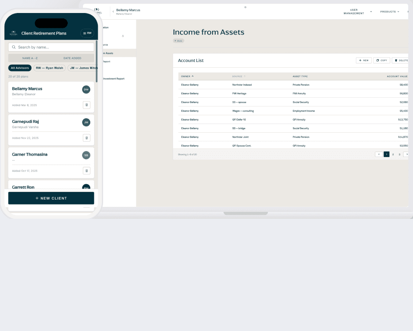Click the Employment Income asset type cell
The height and width of the screenshot is (331, 413).
[x=304, y=111]
